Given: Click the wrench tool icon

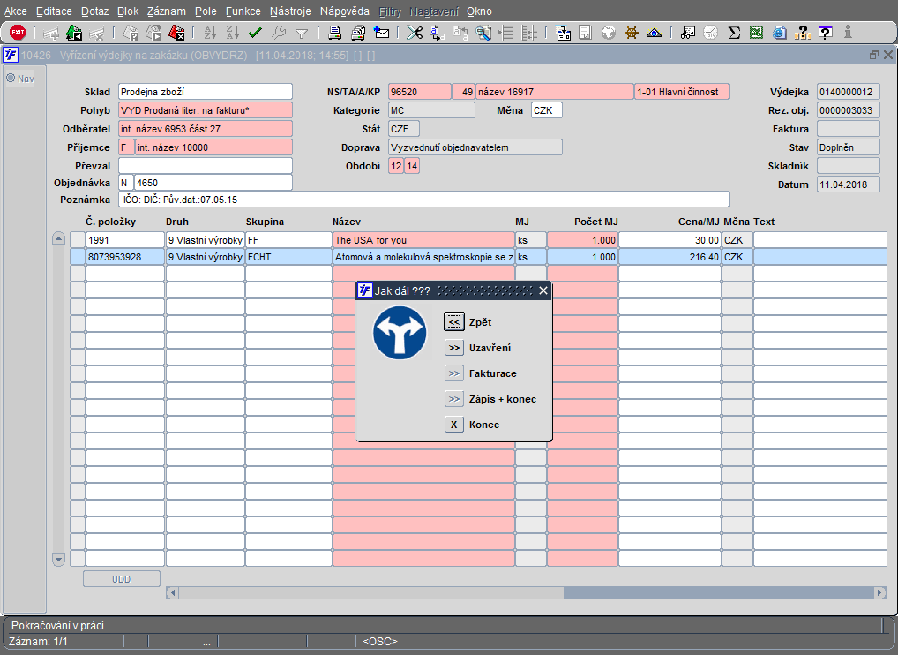Looking at the screenshot, I should click(x=279, y=33).
